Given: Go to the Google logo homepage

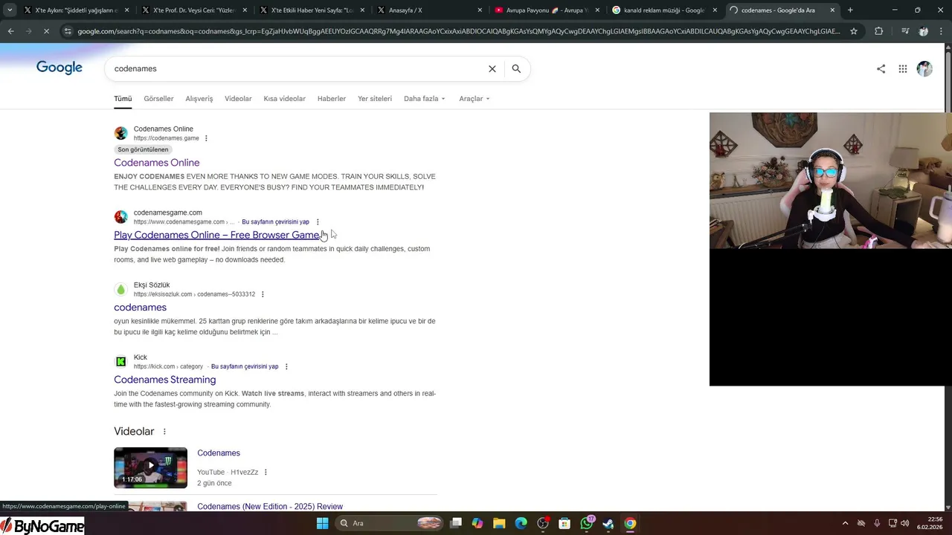Looking at the screenshot, I should pyautogui.click(x=59, y=68).
